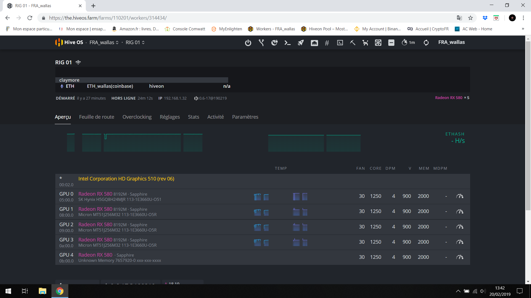Screen dimensions: 531x298
Task: Click the refresh circular arrows icon
Action: (426, 43)
